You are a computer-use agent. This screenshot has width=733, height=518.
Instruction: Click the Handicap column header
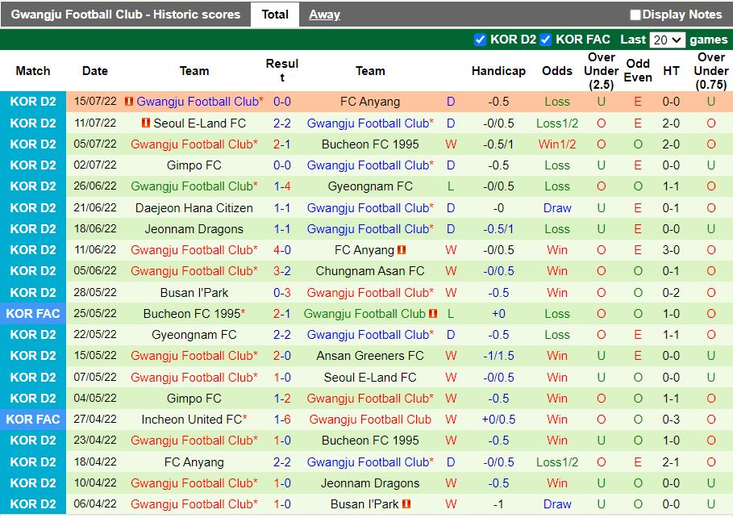click(x=498, y=71)
